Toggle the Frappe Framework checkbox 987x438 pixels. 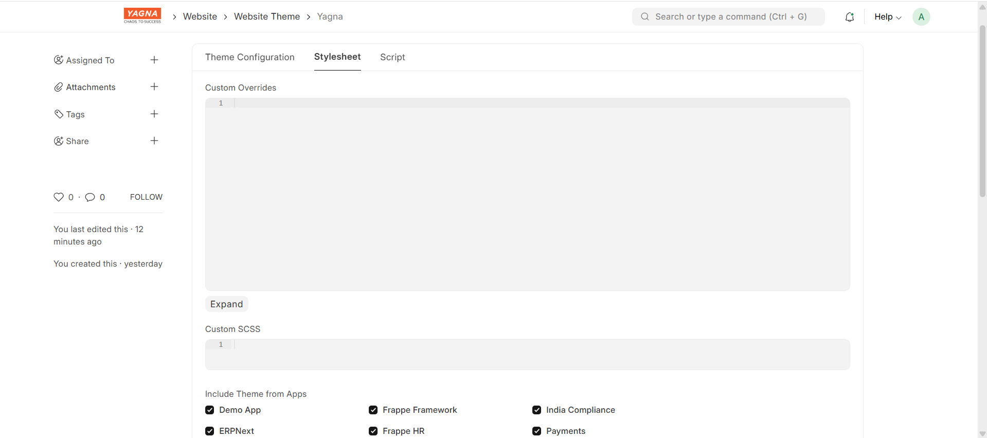[373, 410]
